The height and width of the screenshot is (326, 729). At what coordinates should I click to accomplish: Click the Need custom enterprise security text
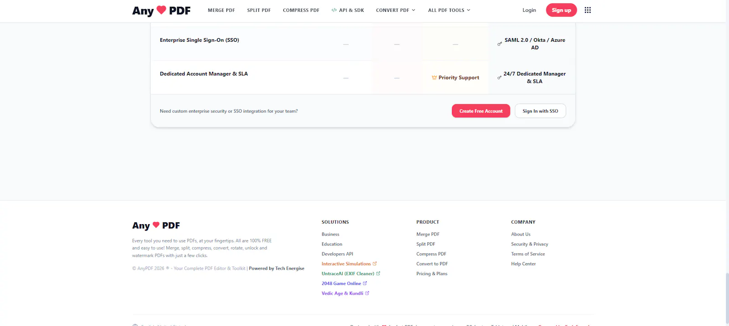tap(229, 111)
